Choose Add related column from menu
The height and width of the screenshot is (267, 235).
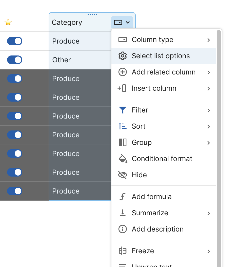coord(164,72)
